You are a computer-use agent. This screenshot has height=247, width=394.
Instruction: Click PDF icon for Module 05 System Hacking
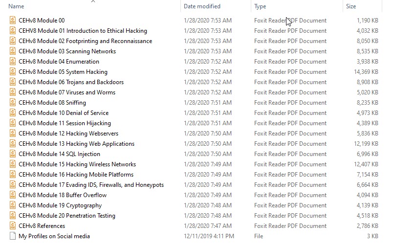pos(13,72)
